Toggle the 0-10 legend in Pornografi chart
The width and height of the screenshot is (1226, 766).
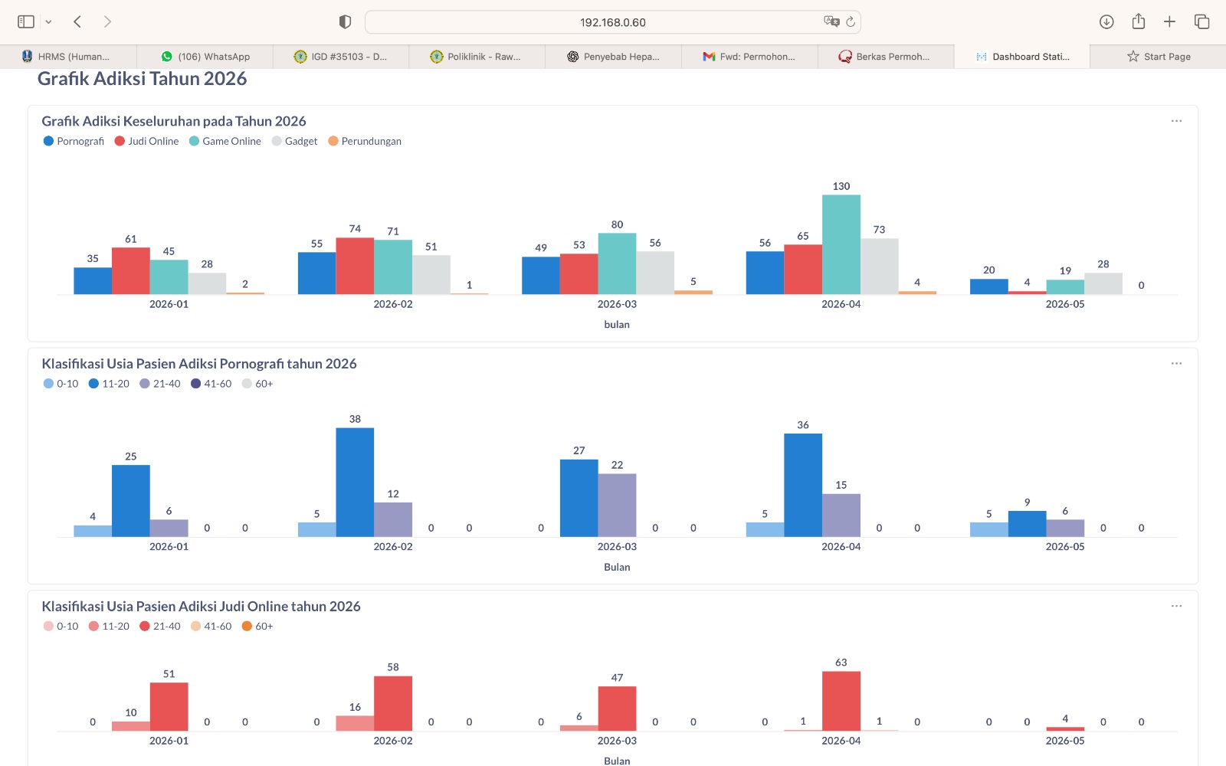point(61,384)
